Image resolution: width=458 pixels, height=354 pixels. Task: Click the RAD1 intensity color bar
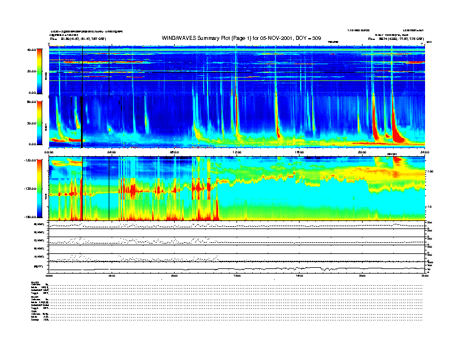(x=39, y=123)
